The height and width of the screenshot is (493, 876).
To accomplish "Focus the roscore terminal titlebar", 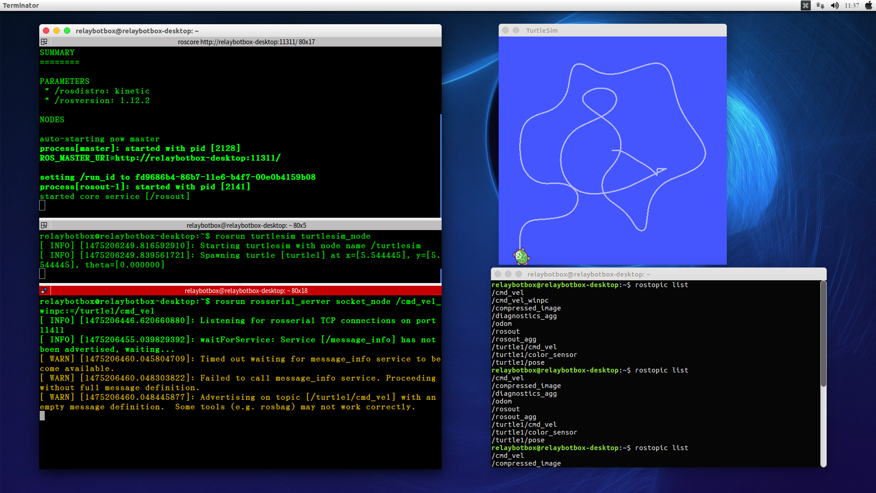I will (246, 42).
